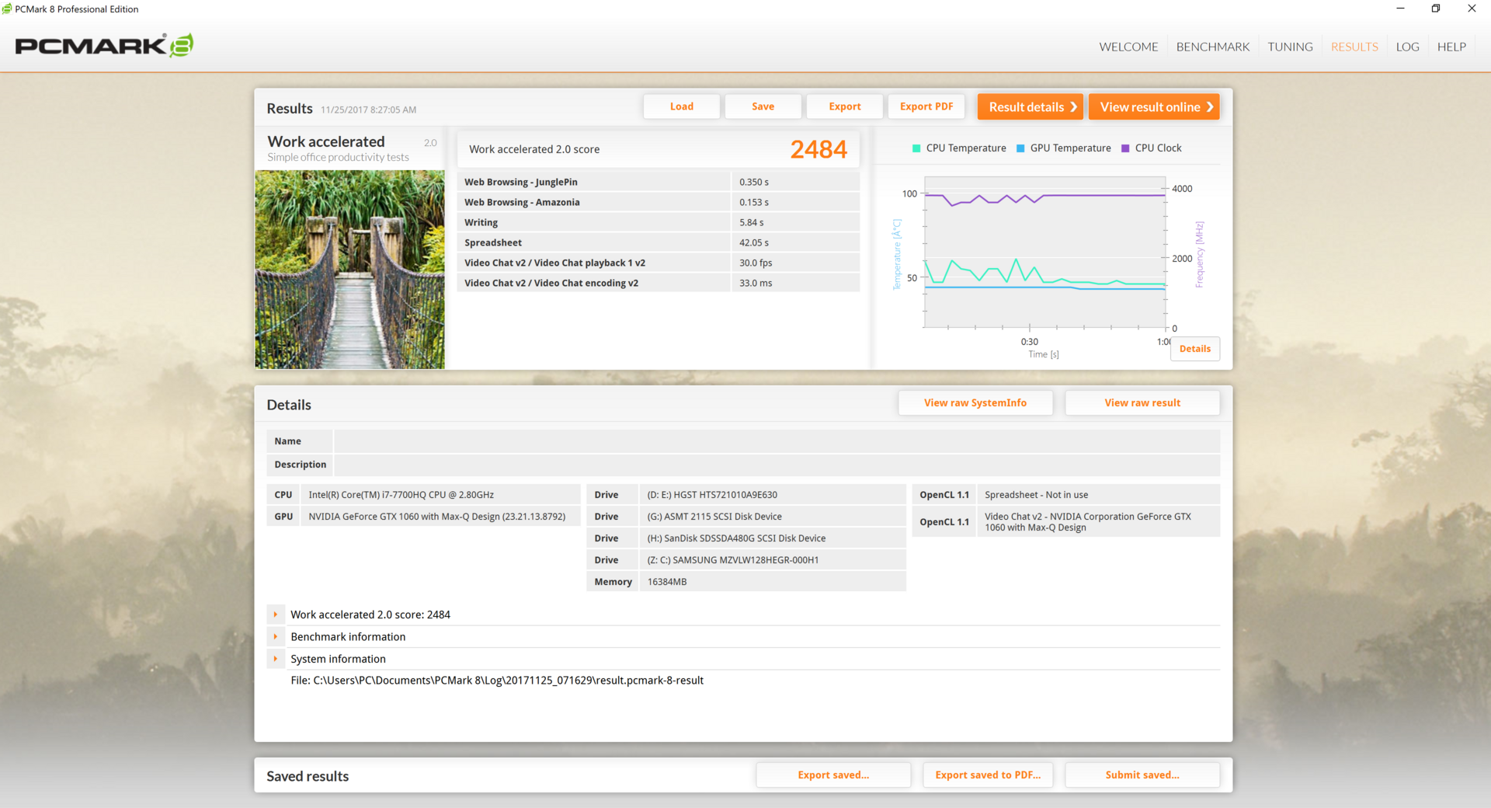Click Video Chat playback 1 v2 row
This screenshot has width=1491, height=808.
pyautogui.click(x=659, y=263)
